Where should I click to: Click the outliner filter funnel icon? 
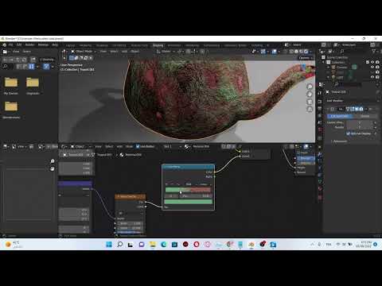tap(373, 51)
